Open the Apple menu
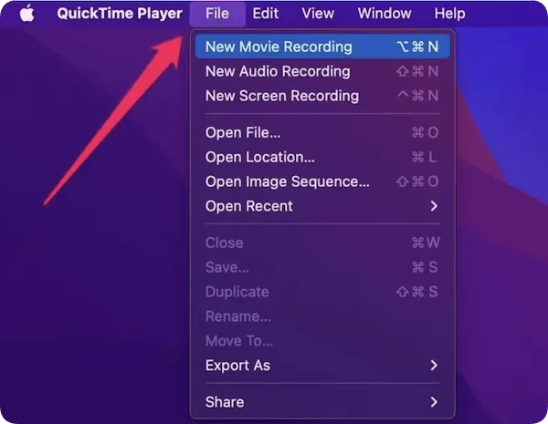548x424 pixels. [27, 14]
